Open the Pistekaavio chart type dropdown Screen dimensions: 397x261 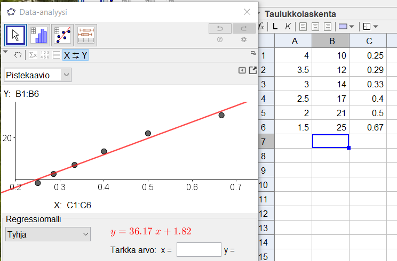coord(37,75)
